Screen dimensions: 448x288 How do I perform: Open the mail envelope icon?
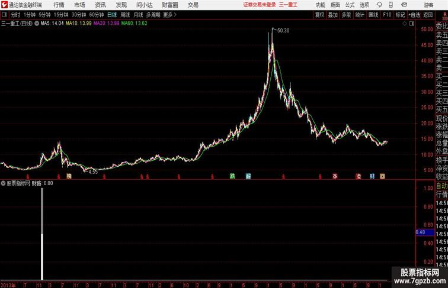pyautogui.click(x=404, y=5)
